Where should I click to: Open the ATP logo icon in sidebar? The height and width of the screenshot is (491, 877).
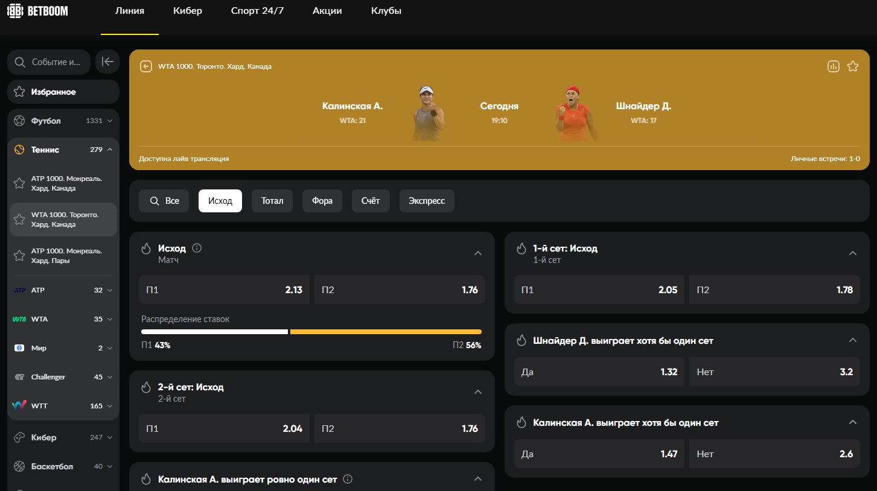(x=19, y=290)
